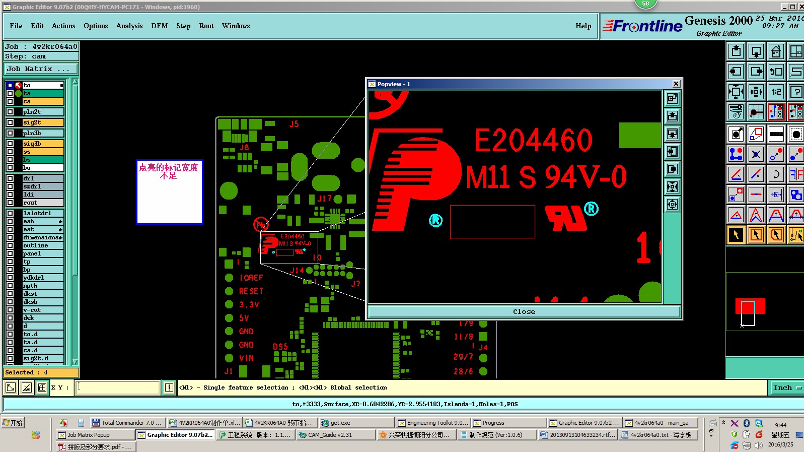This screenshot has width=804, height=452.
Task: Click the home view icon
Action: 776,51
